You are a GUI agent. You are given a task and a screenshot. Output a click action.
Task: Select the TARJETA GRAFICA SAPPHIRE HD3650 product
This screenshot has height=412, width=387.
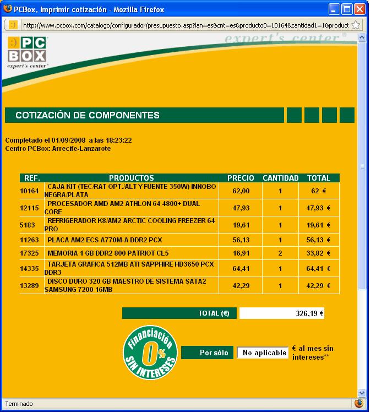129,268
